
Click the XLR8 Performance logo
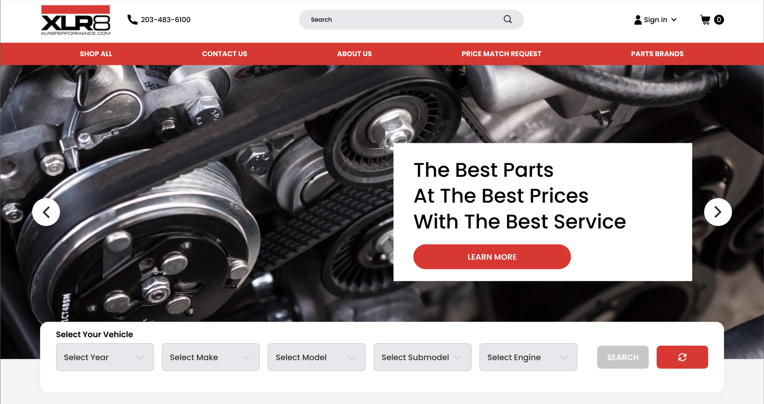(76, 20)
